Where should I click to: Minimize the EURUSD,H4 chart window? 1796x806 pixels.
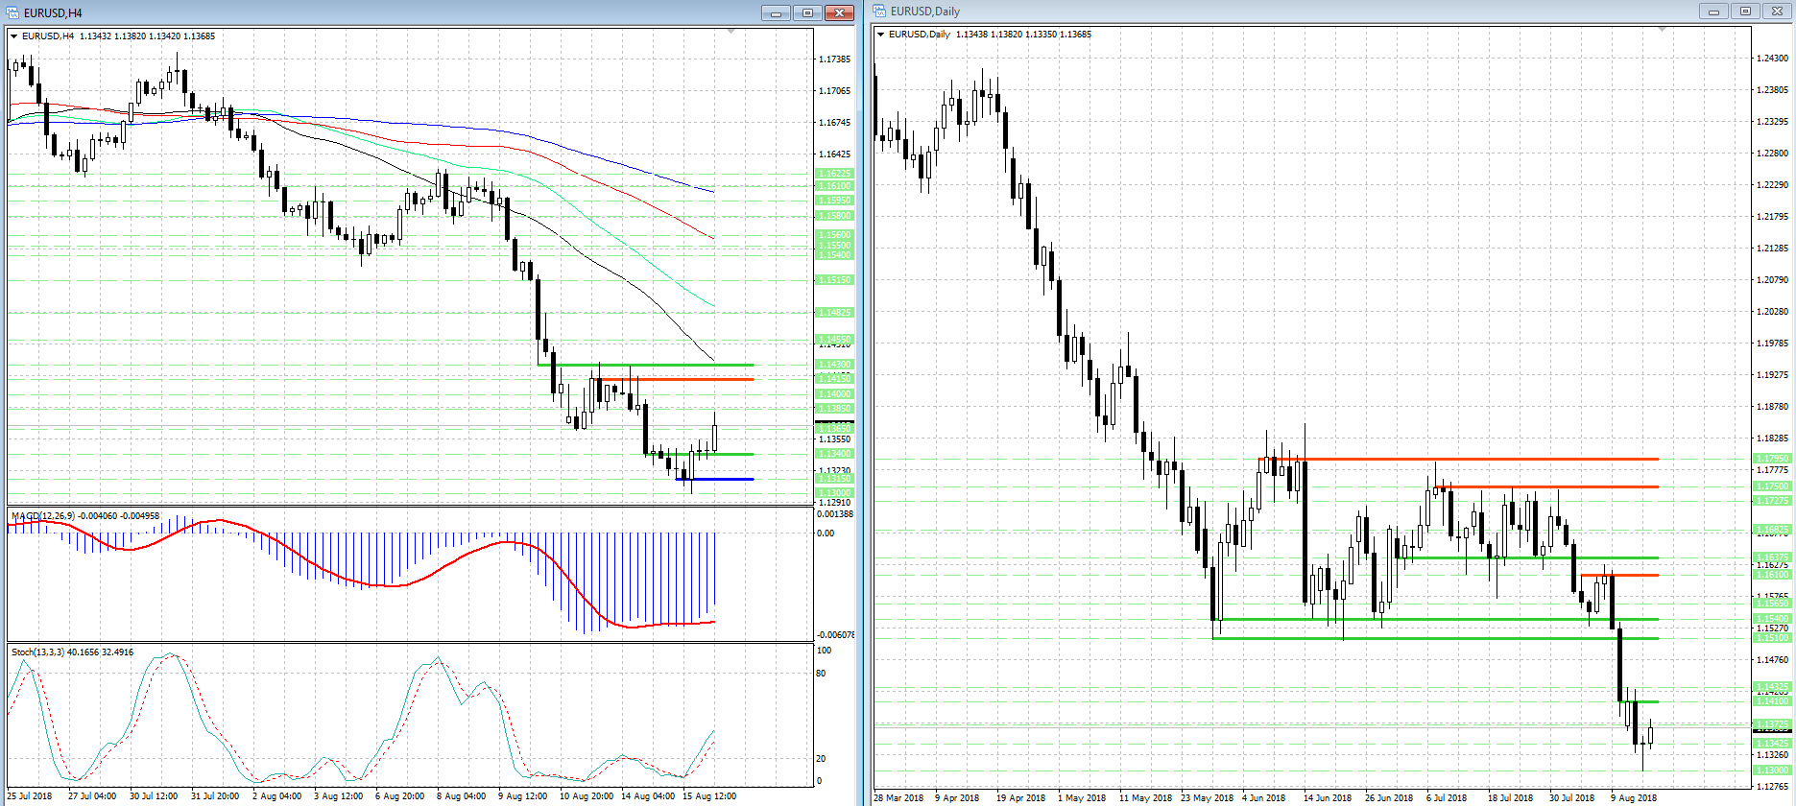[776, 12]
